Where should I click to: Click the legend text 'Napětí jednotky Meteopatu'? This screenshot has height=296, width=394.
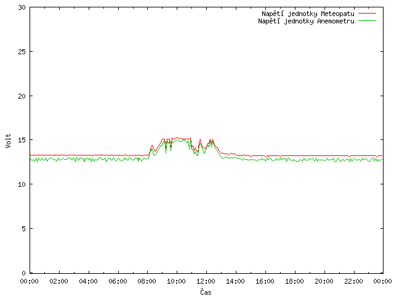(308, 14)
